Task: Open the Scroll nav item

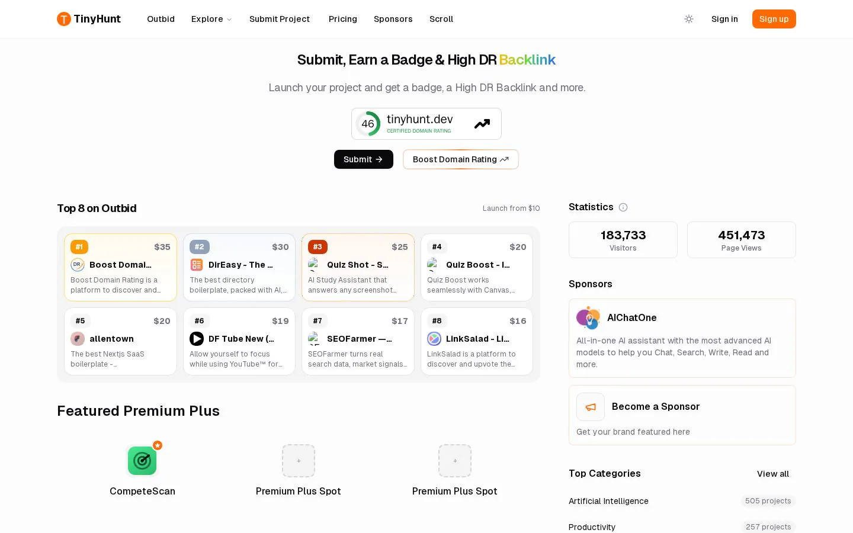Action: tap(441, 19)
